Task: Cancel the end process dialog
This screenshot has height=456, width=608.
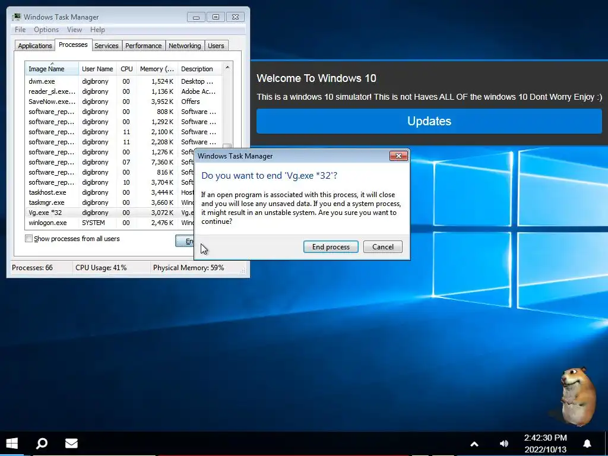Action: coord(383,247)
